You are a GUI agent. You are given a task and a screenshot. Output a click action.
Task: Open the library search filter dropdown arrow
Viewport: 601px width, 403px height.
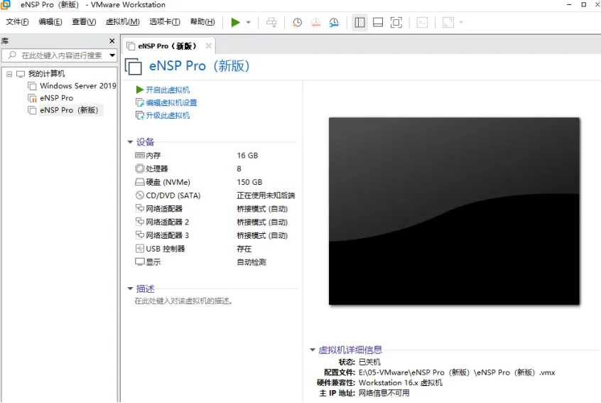[x=112, y=55]
